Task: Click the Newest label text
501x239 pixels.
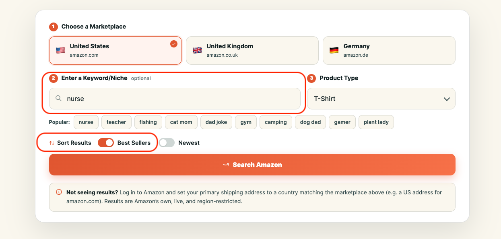Action: [189, 143]
